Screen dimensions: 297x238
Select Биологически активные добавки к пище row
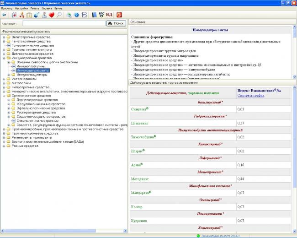click(x=48, y=141)
